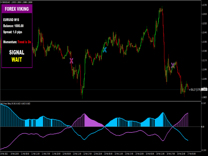Click the blue buy signal butterfly marker
This screenshot has height=156, width=208.
(x=105, y=50)
